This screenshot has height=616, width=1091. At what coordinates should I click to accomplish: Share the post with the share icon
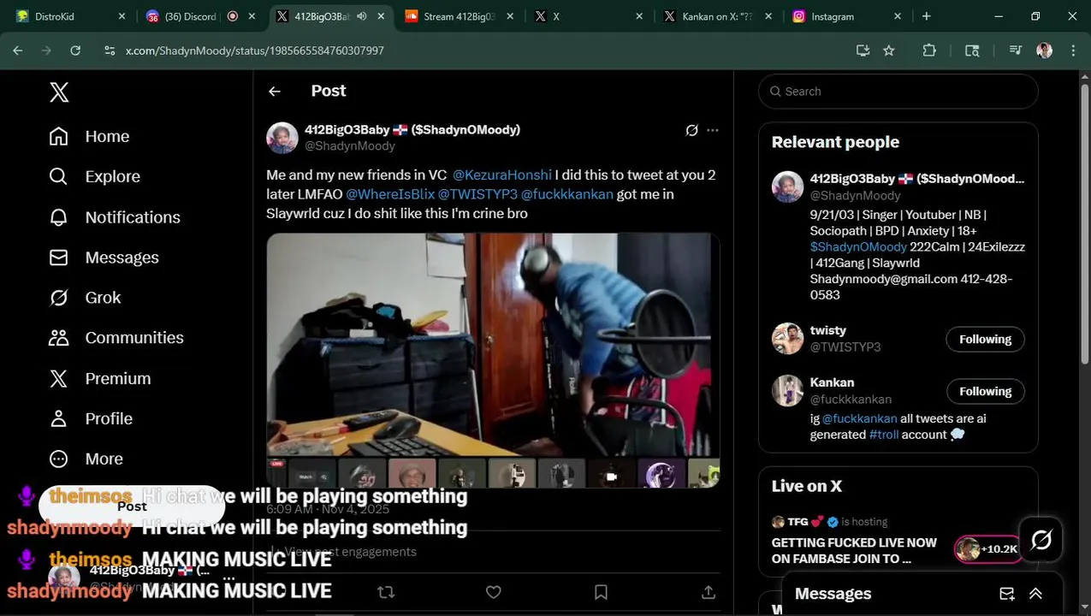point(709,592)
